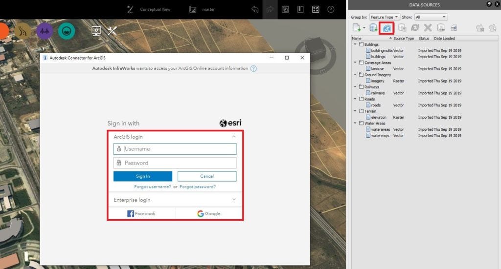
Task: Collapse the Terrain folder
Action: (x=355, y=111)
